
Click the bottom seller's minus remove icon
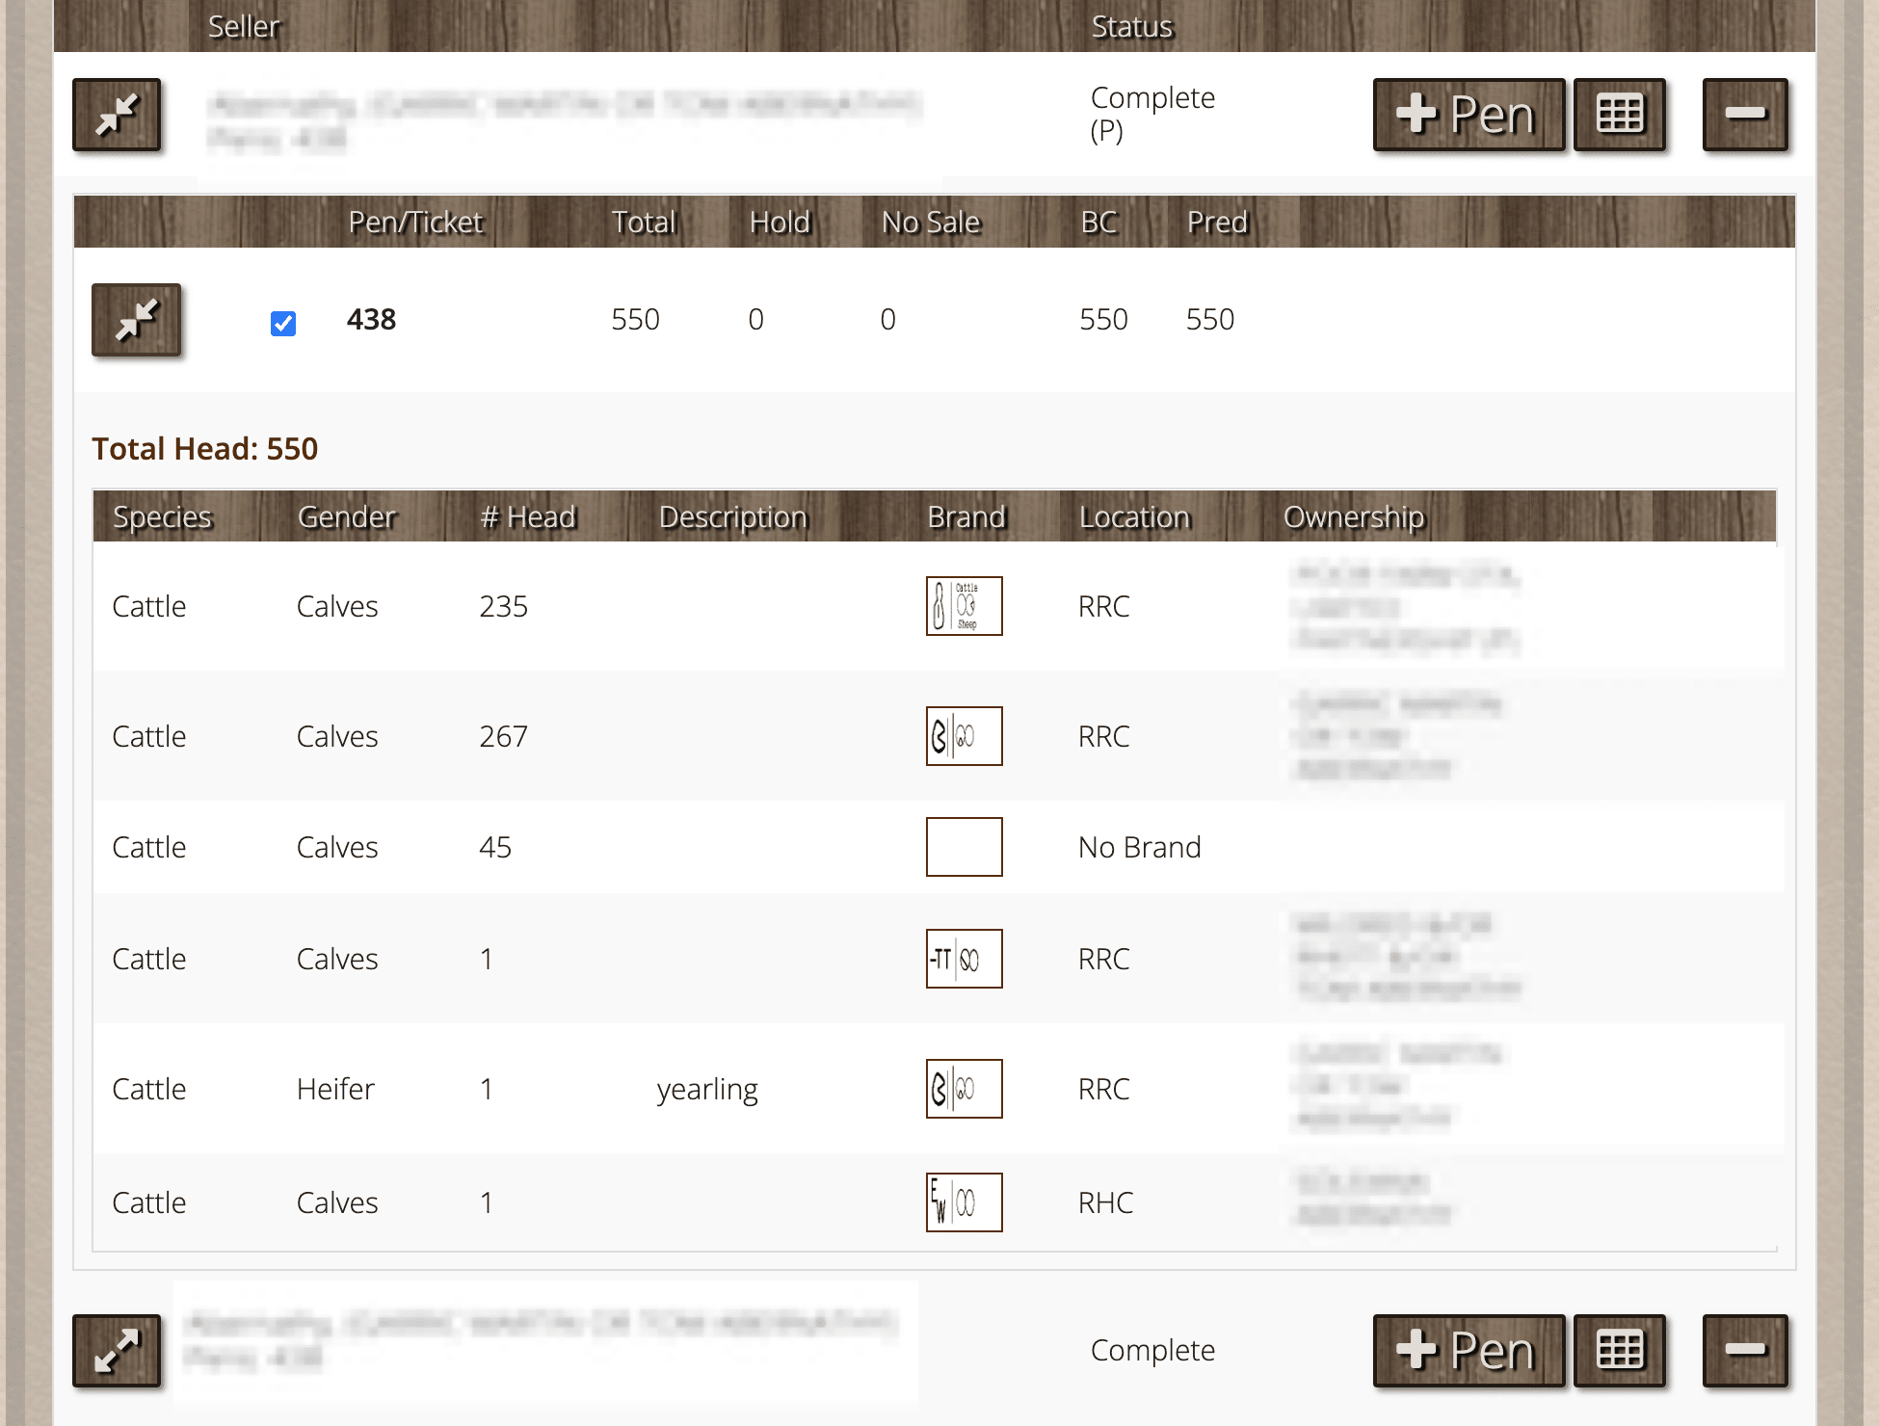pyautogui.click(x=1744, y=1350)
